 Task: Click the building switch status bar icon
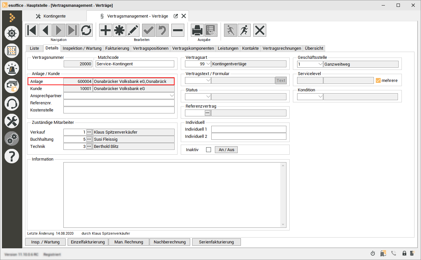click(x=383, y=253)
